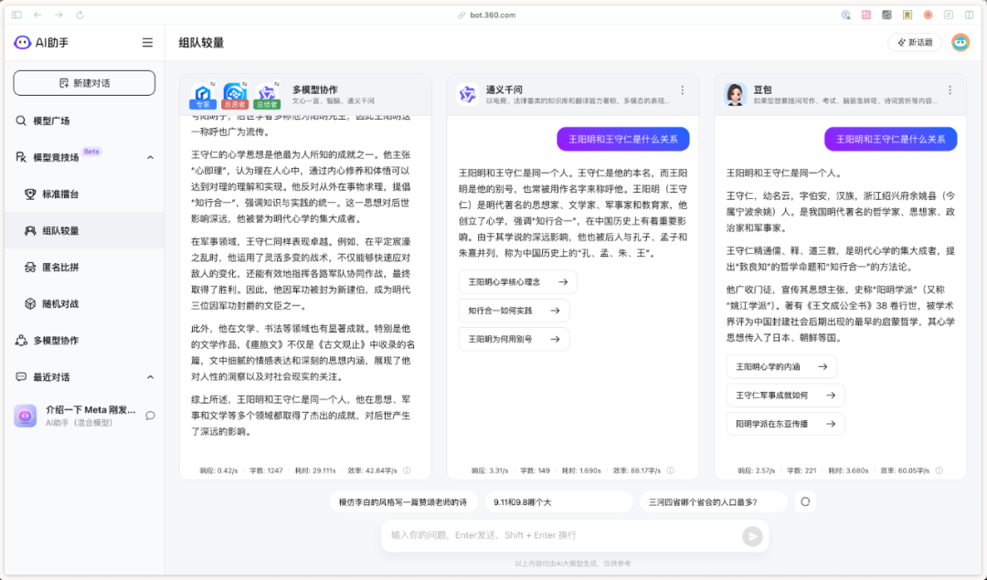Click the send message arrow button
This screenshot has width=987, height=580.
[x=752, y=536]
